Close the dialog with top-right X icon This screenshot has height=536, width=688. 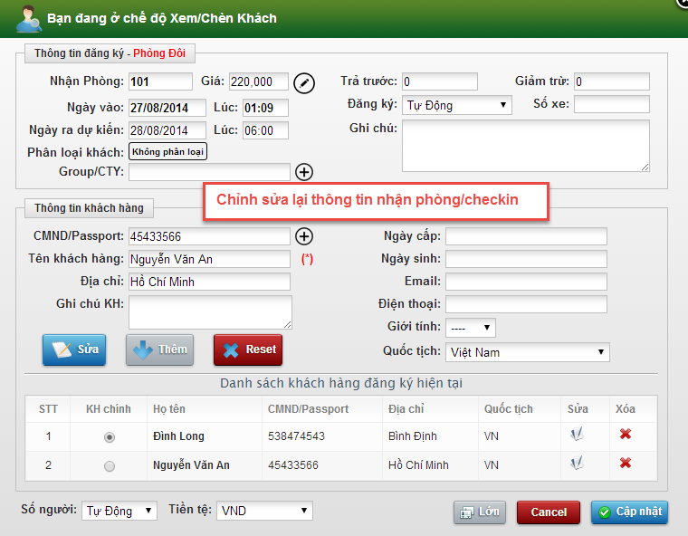683,3
